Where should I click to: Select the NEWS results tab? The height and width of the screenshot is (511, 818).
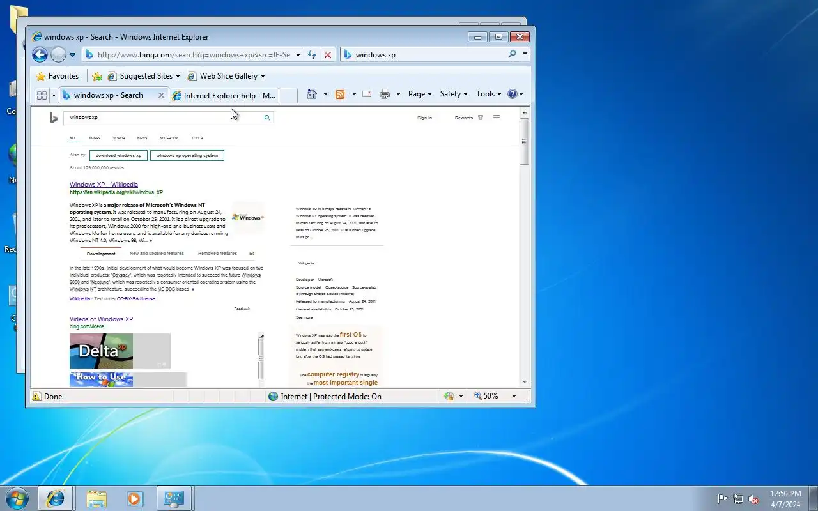coord(142,138)
